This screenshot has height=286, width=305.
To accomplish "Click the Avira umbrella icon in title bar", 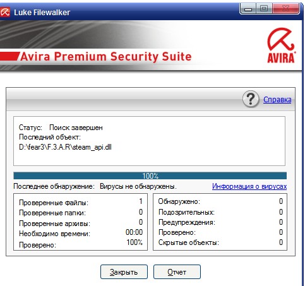I will (4, 12).
